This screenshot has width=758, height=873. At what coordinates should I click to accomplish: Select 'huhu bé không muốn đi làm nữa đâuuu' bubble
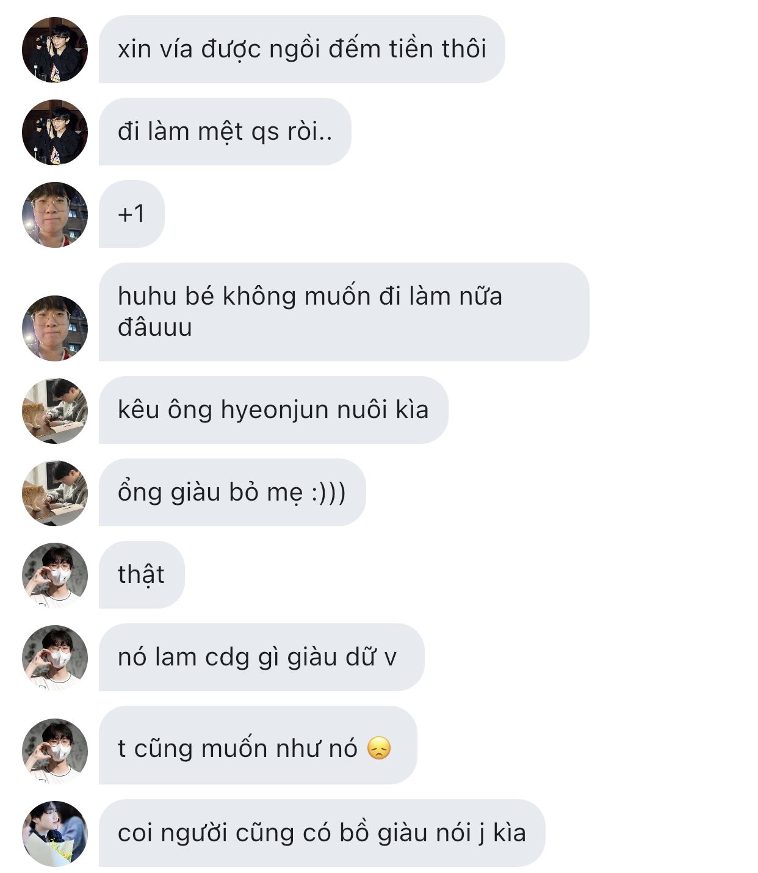tap(344, 312)
